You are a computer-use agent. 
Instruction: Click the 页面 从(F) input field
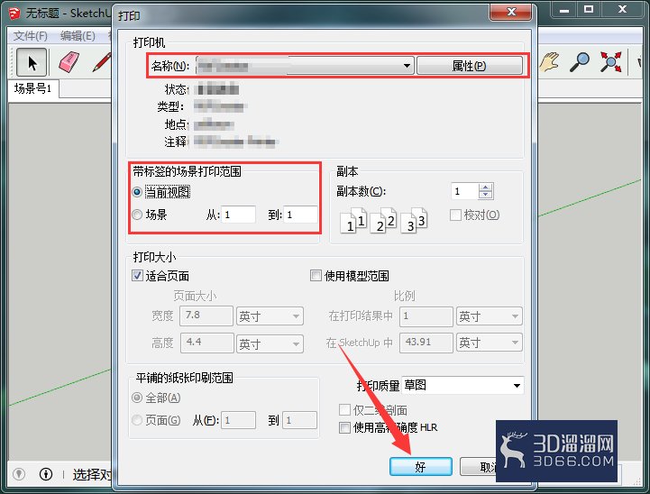(238, 420)
